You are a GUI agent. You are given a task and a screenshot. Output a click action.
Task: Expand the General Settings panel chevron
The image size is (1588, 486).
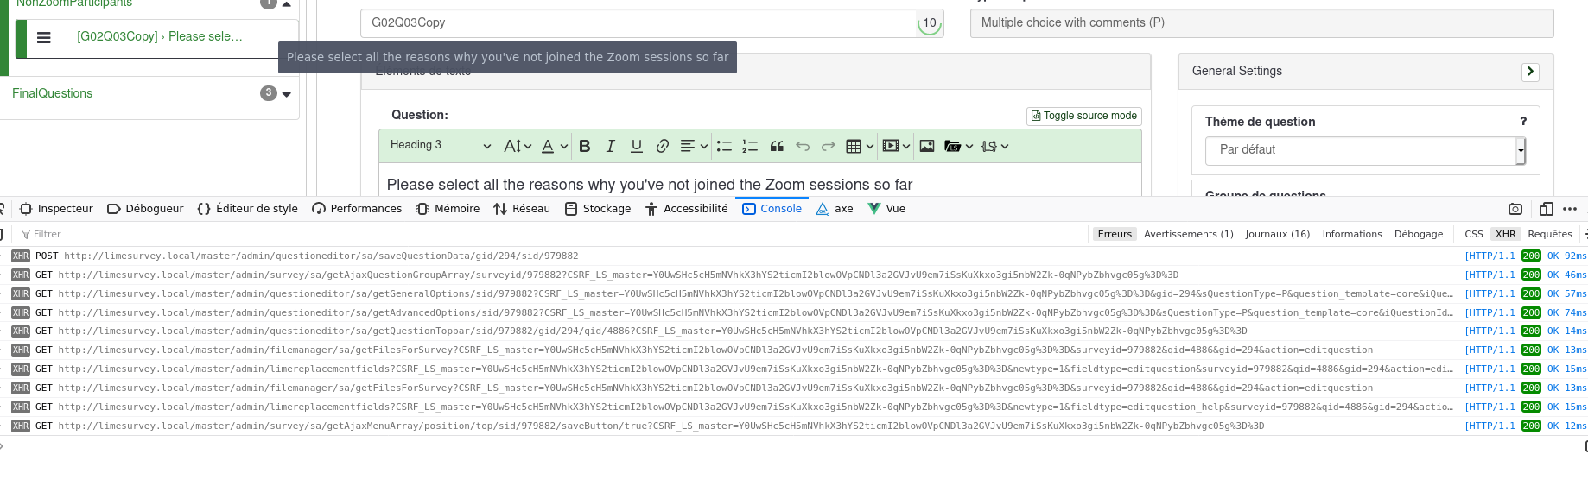[x=1530, y=72]
